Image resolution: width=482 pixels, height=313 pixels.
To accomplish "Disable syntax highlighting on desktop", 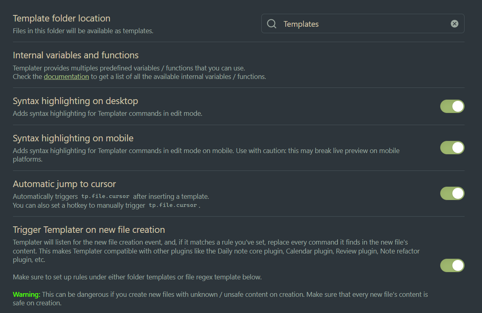I will pyautogui.click(x=452, y=106).
